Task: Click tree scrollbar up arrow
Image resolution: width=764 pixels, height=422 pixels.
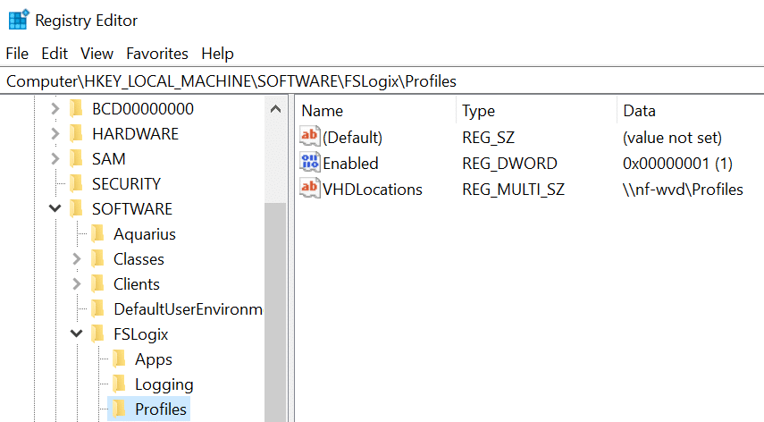Action: pyautogui.click(x=275, y=109)
